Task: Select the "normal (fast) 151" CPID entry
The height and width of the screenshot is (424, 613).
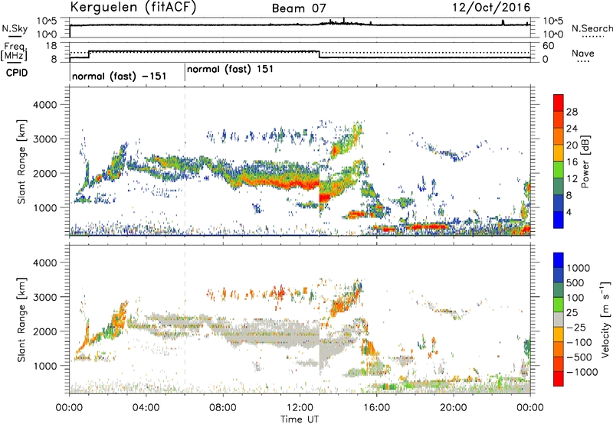Action: pyautogui.click(x=230, y=69)
